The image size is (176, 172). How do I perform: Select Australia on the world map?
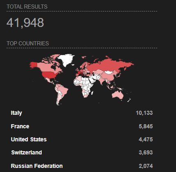pyautogui.click(x=117, y=94)
